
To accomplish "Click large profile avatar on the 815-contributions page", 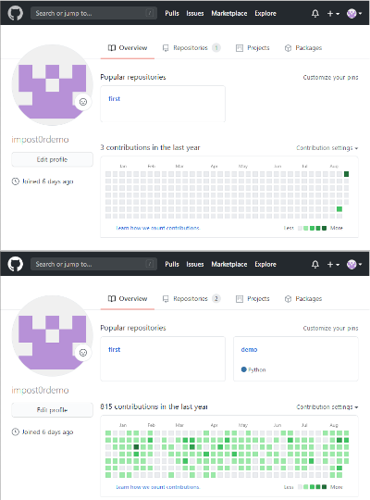I will (x=53, y=335).
